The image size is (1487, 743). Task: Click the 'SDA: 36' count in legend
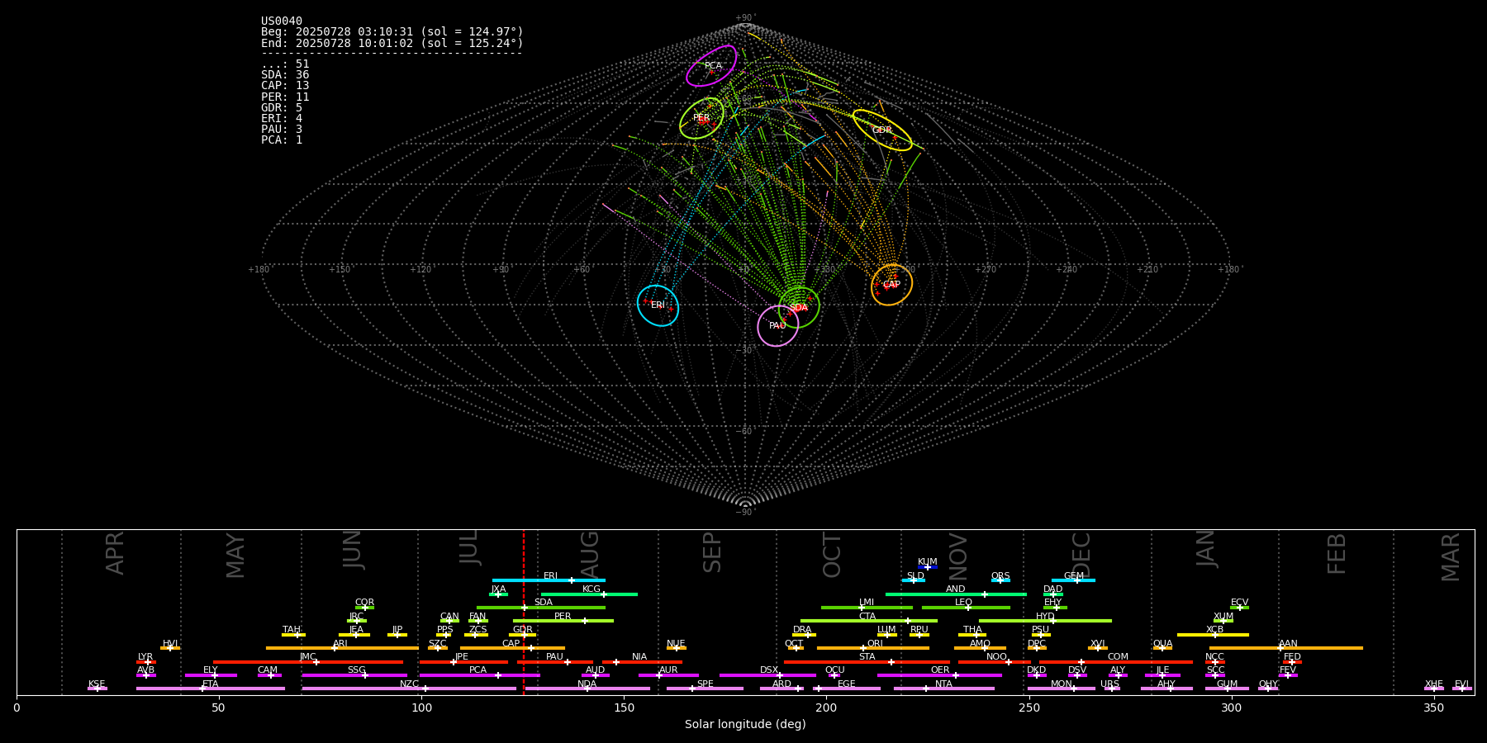point(285,74)
